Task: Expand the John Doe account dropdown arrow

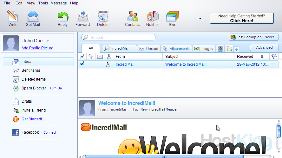Action: click(x=48, y=41)
